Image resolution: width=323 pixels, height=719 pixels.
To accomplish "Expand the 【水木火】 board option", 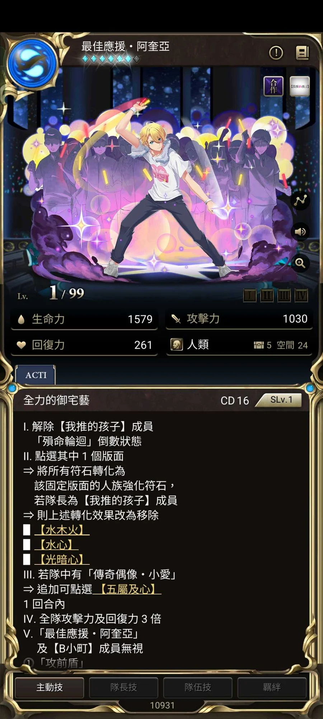I will click(x=62, y=530).
